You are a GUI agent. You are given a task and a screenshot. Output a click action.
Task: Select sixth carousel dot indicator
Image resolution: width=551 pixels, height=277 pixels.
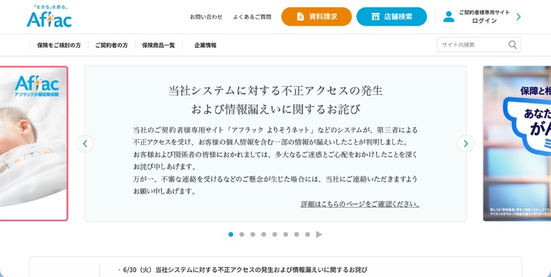click(286, 234)
